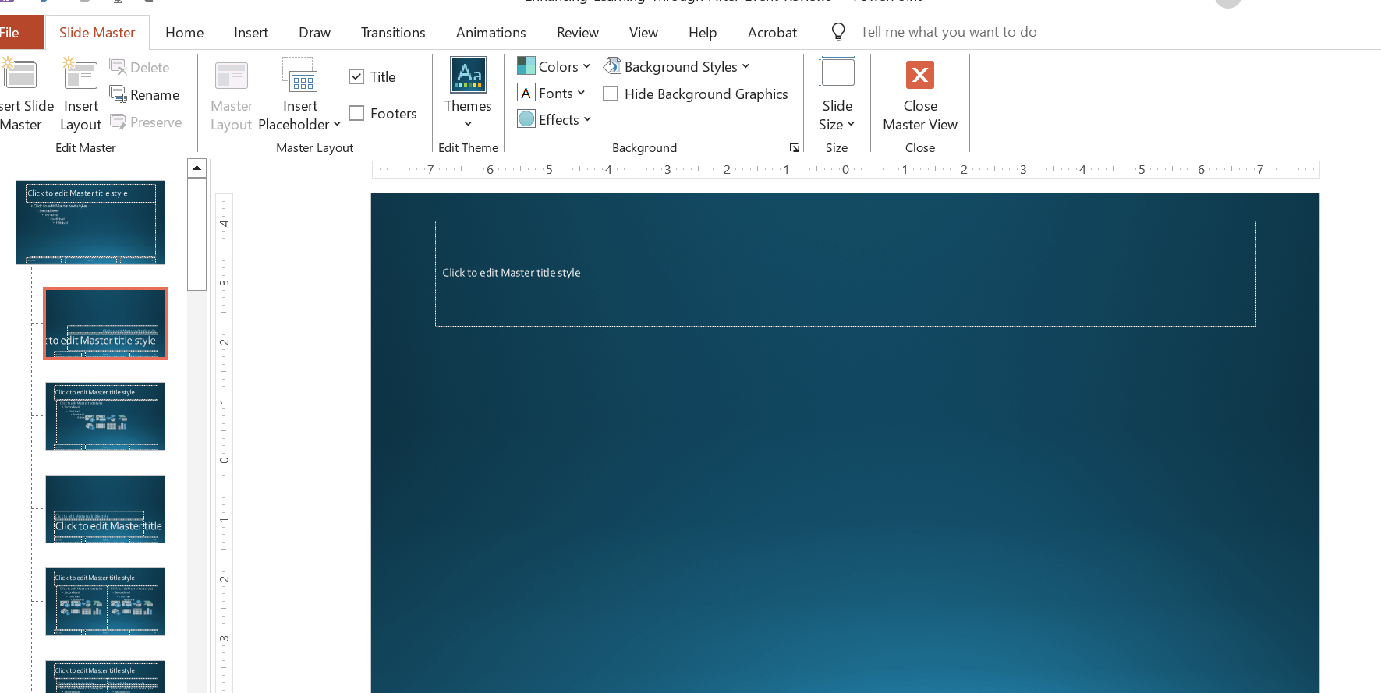Expand the Colors dropdown arrow
The height and width of the screenshot is (693, 1381).
click(x=586, y=66)
